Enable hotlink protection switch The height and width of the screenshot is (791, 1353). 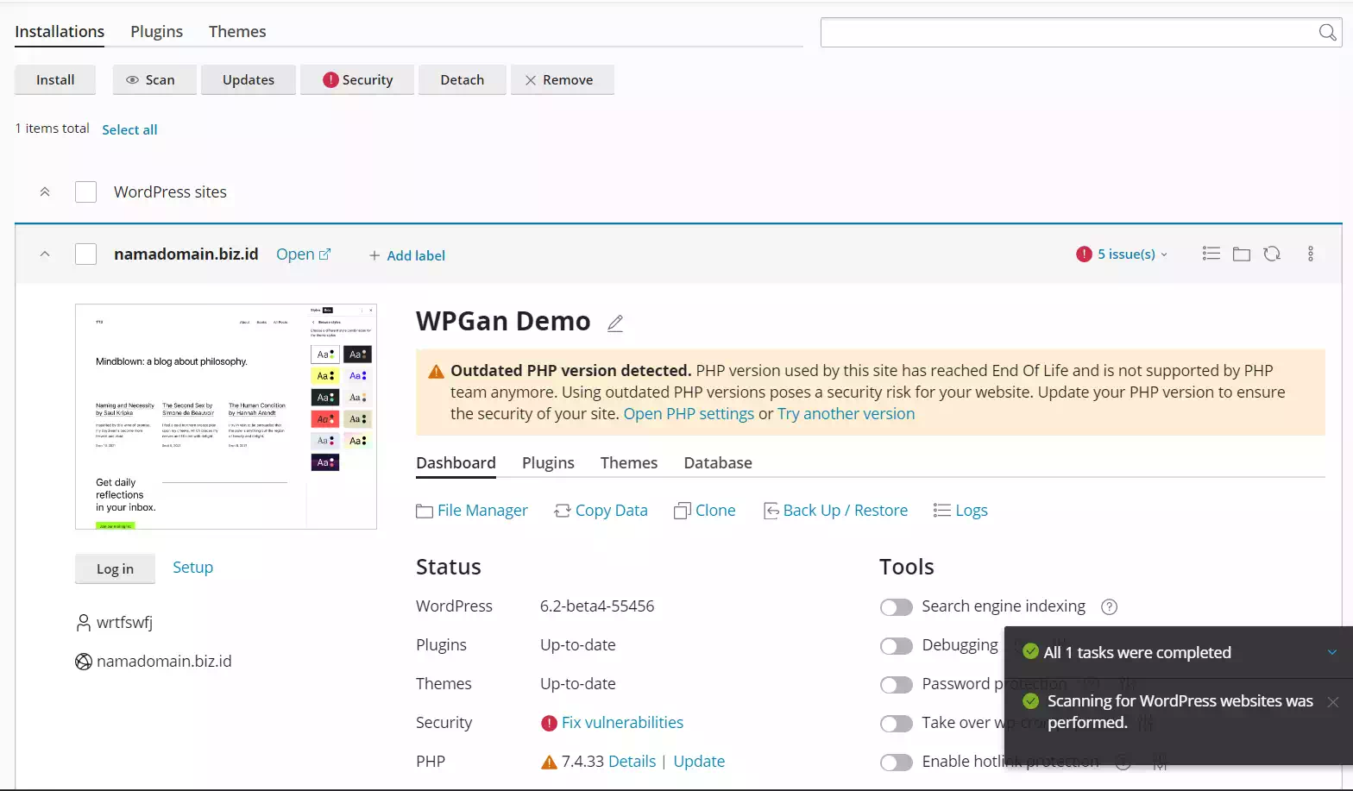tap(896, 763)
